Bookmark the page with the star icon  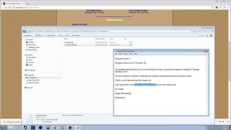[213, 7]
